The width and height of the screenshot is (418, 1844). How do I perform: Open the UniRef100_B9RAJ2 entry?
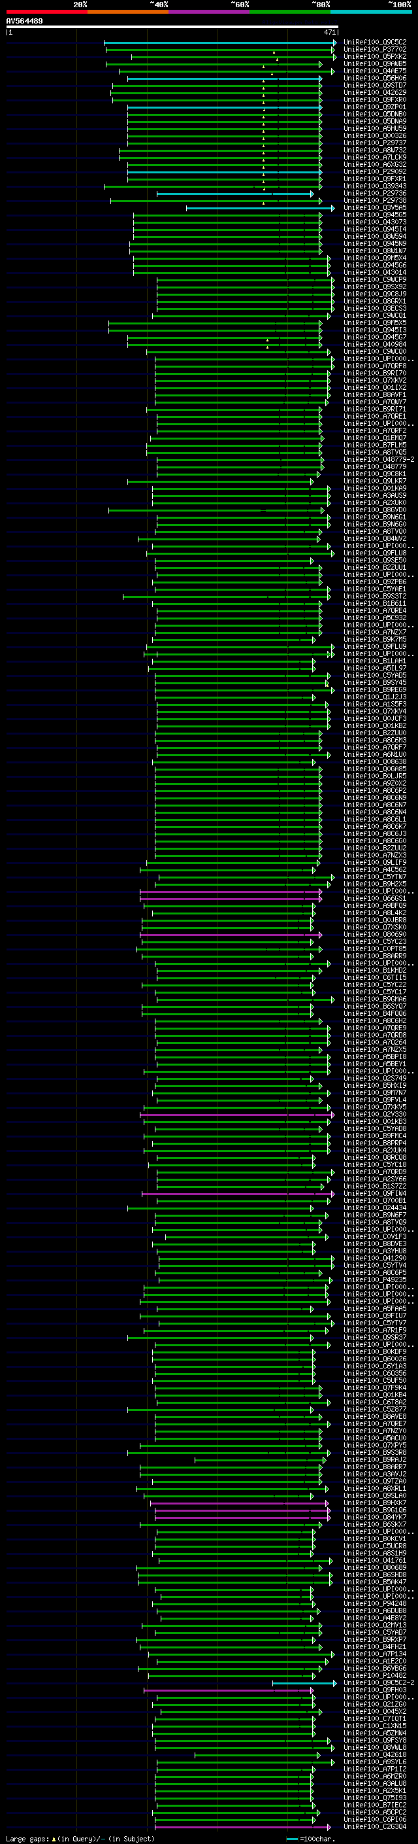tap(375, 1459)
